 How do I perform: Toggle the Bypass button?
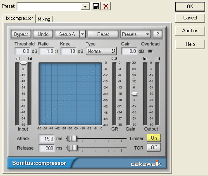coord(21,34)
